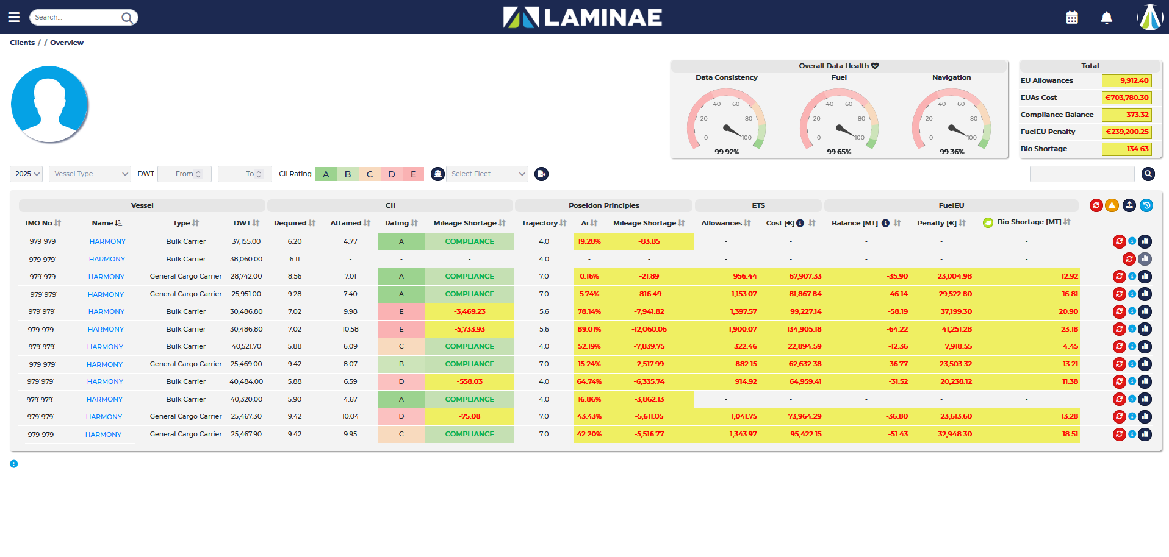The image size is (1169, 557).
Task: Open the Select Fleet dropdown
Action: (487, 174)
